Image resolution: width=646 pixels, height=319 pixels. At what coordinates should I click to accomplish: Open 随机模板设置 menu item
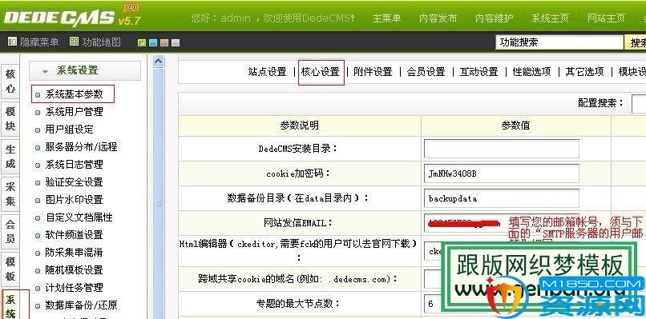(74, 270)
